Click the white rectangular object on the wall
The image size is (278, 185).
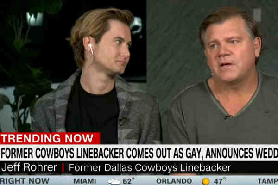[257, 15]
